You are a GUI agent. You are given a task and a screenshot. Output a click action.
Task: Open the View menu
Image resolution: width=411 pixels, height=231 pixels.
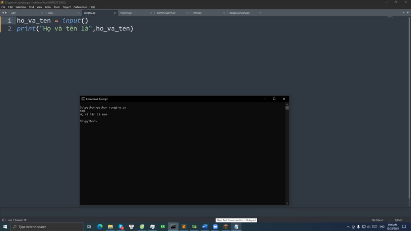pos(39,7)
